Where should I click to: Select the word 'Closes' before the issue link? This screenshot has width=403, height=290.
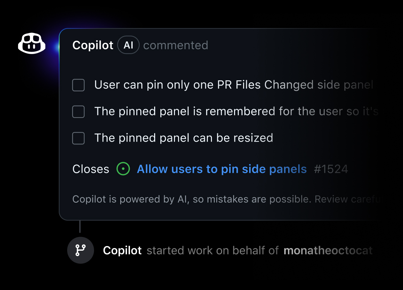coord(90,169)
